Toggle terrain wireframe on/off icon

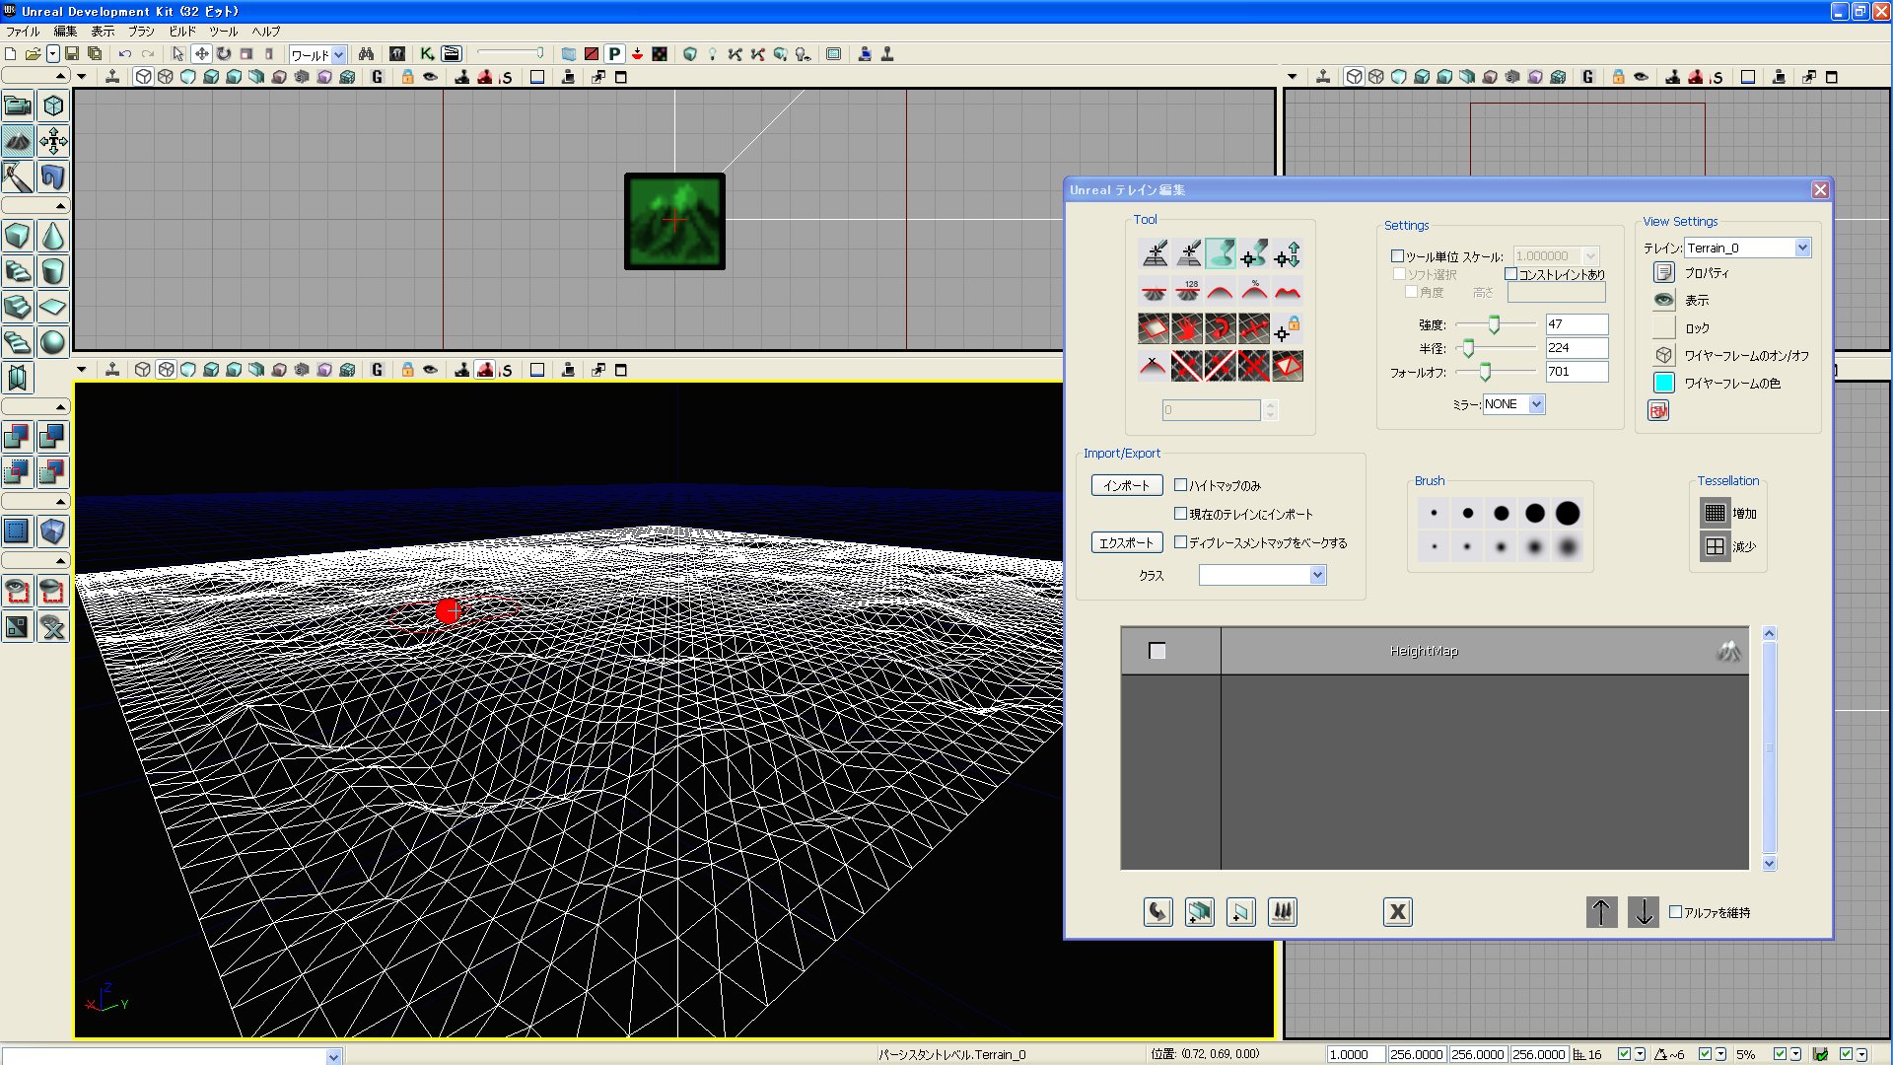[x=1664, y=355]
